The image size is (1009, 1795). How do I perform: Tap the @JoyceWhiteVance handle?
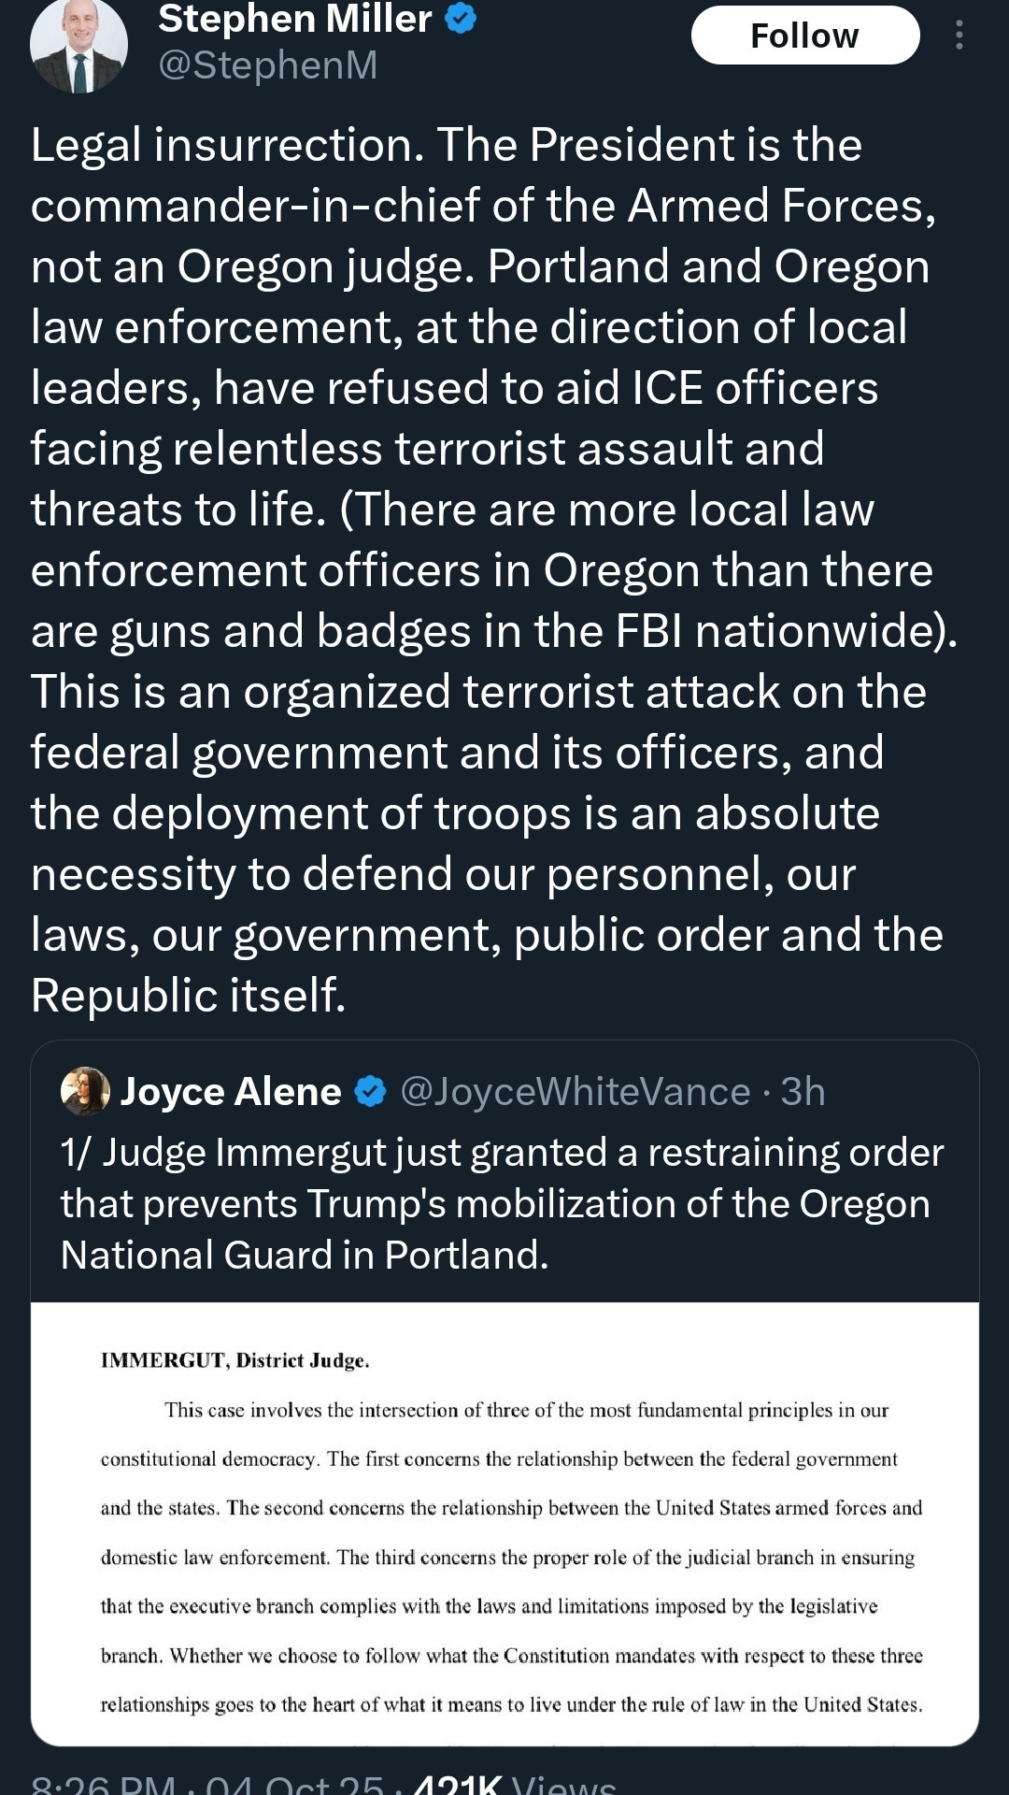pyautogui.click(x=575, y=1091)
